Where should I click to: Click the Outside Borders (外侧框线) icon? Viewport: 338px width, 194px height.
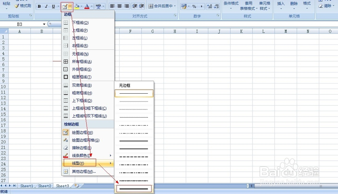click(66, 69)
